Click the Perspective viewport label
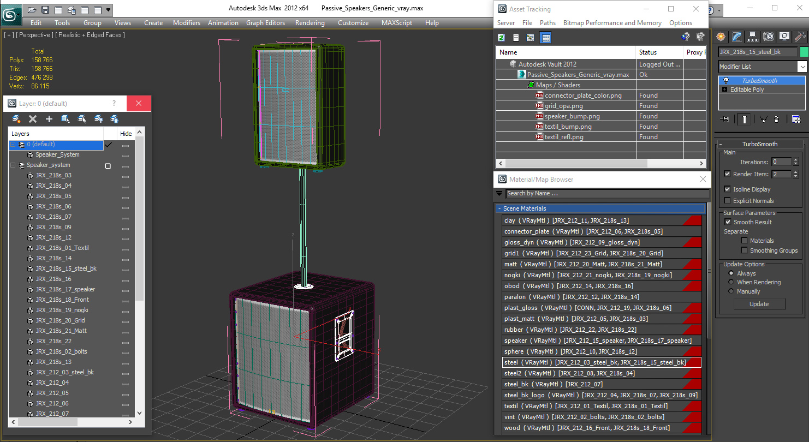809x442 pixels. point(35,35)
